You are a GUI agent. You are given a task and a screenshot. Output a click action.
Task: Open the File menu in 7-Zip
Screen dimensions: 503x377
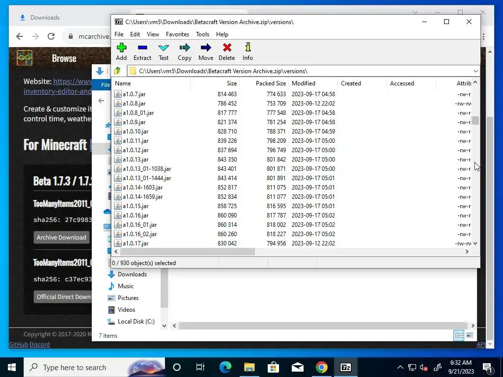click(x=119, y=34)
